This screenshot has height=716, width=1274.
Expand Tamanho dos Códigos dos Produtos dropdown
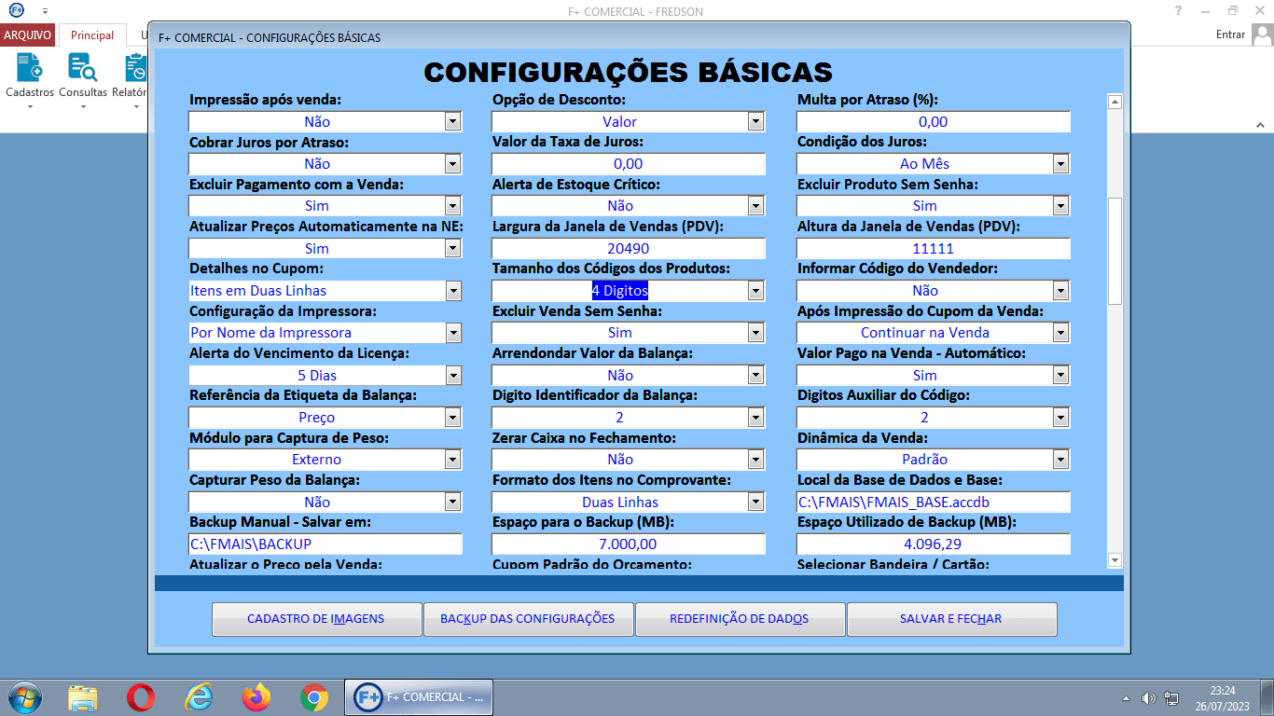pos(755,291)
